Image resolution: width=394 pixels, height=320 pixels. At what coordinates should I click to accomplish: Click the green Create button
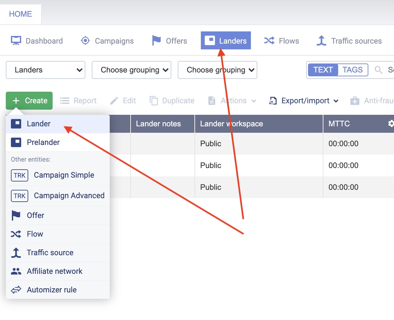click(x=29, y=101)
